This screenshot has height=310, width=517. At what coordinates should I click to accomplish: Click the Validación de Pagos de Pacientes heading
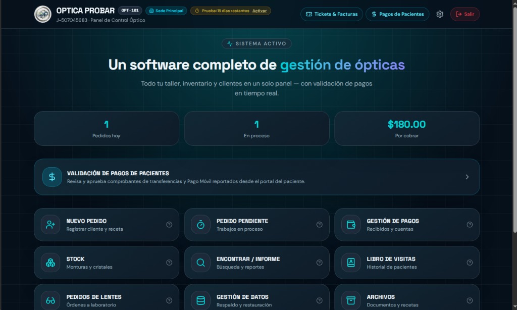(x=118, y=174)
